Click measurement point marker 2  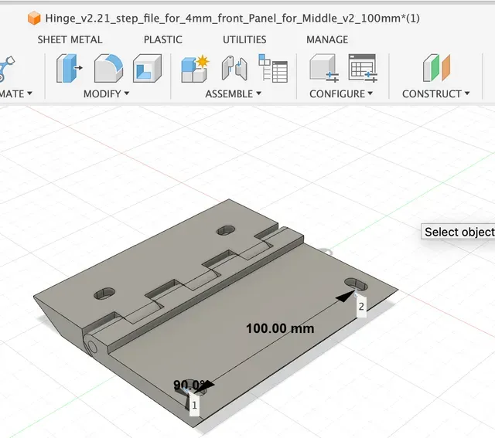pos(361,306)
